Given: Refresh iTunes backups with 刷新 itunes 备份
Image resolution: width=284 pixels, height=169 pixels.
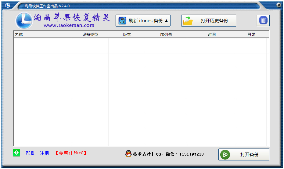Looking at the screenshot, I should (x=143, y=21).
